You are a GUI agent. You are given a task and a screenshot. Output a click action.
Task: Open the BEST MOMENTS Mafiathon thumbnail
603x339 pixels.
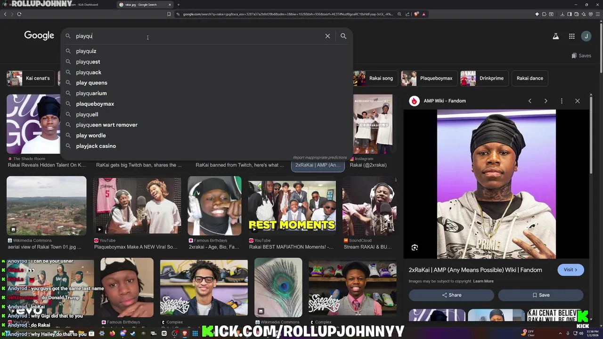click(292, 206)
